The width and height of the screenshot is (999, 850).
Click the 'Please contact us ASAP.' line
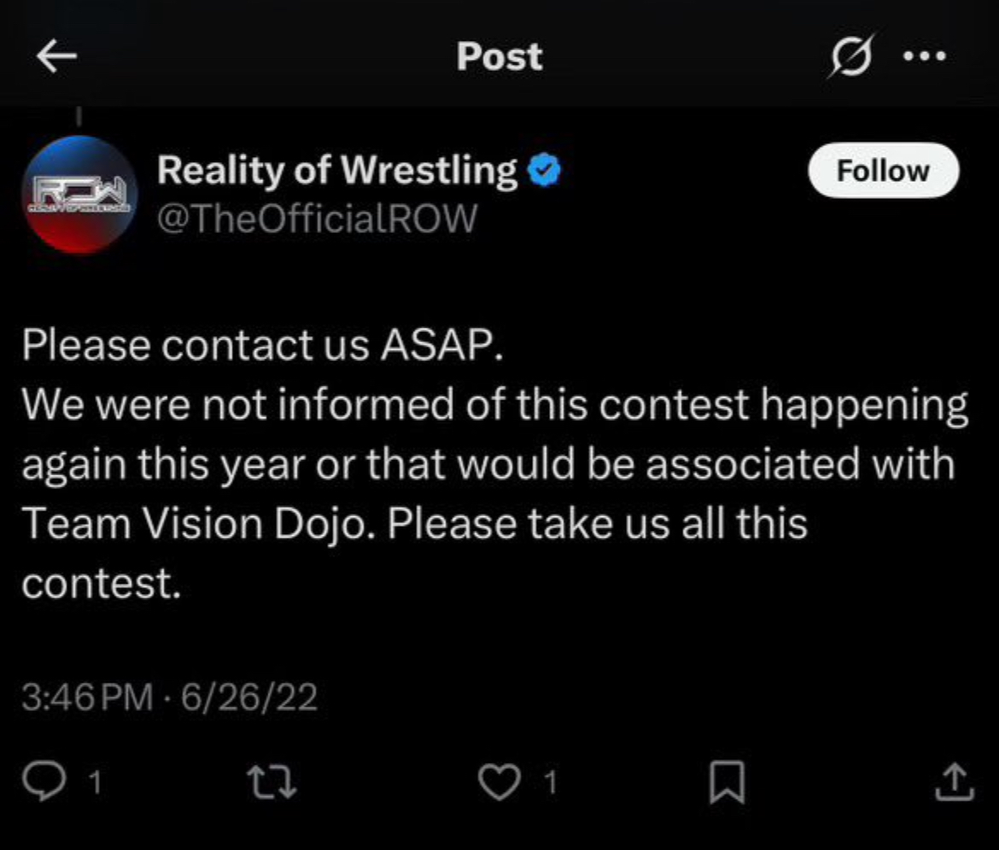coord(258,345)
